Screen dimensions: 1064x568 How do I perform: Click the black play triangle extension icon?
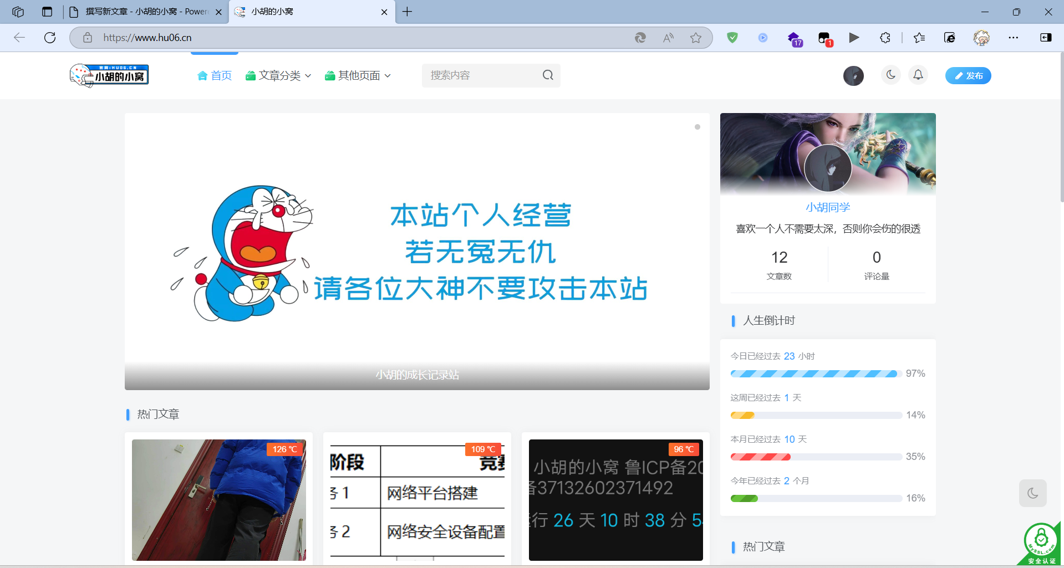[x=854, y=38]
